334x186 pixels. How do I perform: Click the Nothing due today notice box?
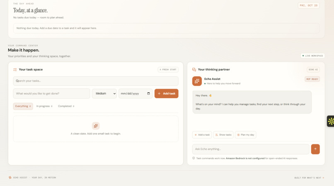166,28
